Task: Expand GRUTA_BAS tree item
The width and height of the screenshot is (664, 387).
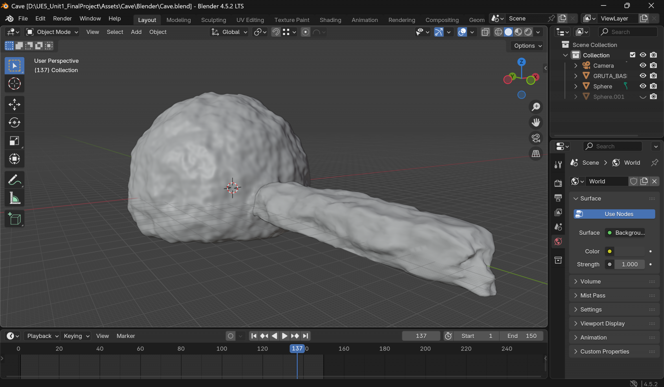Action: [575, 76]
